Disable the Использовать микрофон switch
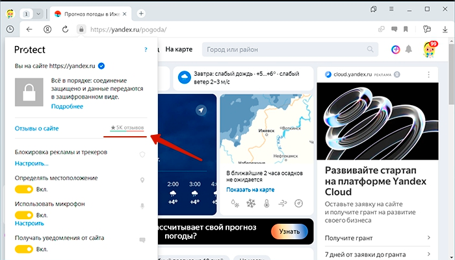This screenshot has height=260, width=455. point(24,215)
